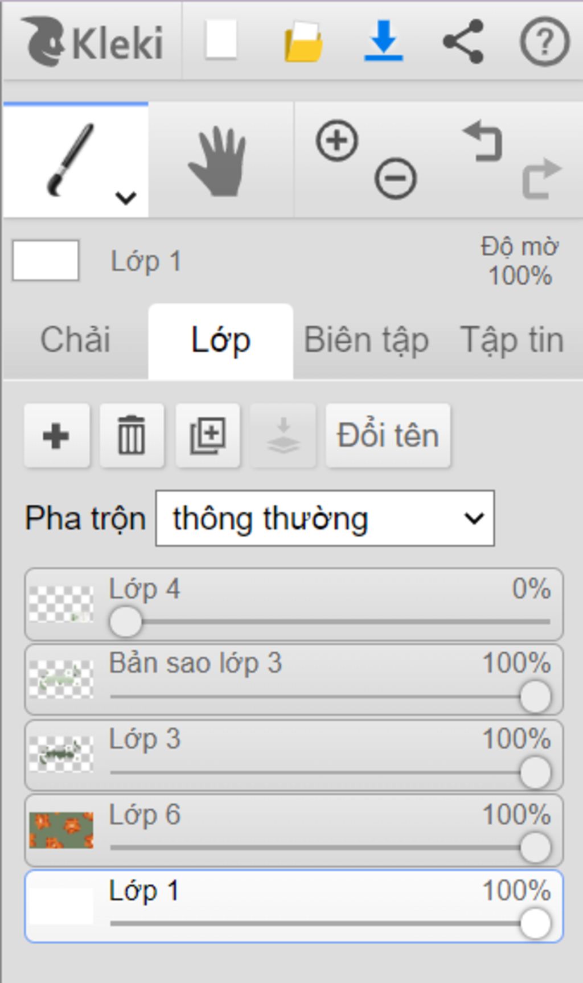Add a new layer with the plus button

click(56, 436)
